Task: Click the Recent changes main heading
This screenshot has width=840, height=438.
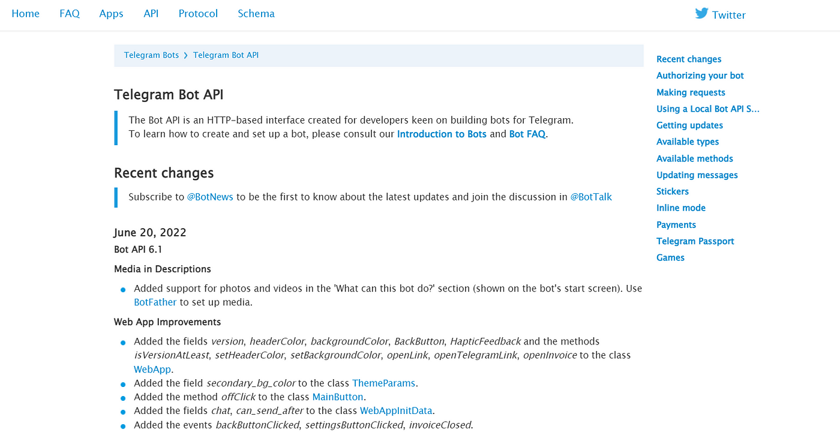Action: pos(164,173)
